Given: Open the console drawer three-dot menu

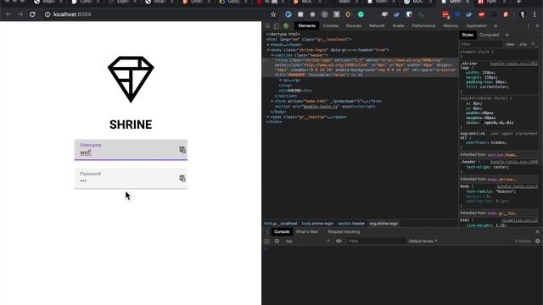Looking at the screenshot, I should pos(267,231).
